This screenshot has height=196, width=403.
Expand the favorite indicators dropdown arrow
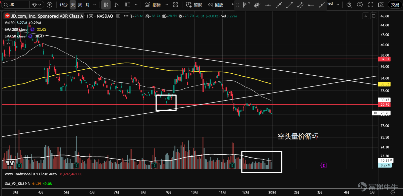point(166,5)
